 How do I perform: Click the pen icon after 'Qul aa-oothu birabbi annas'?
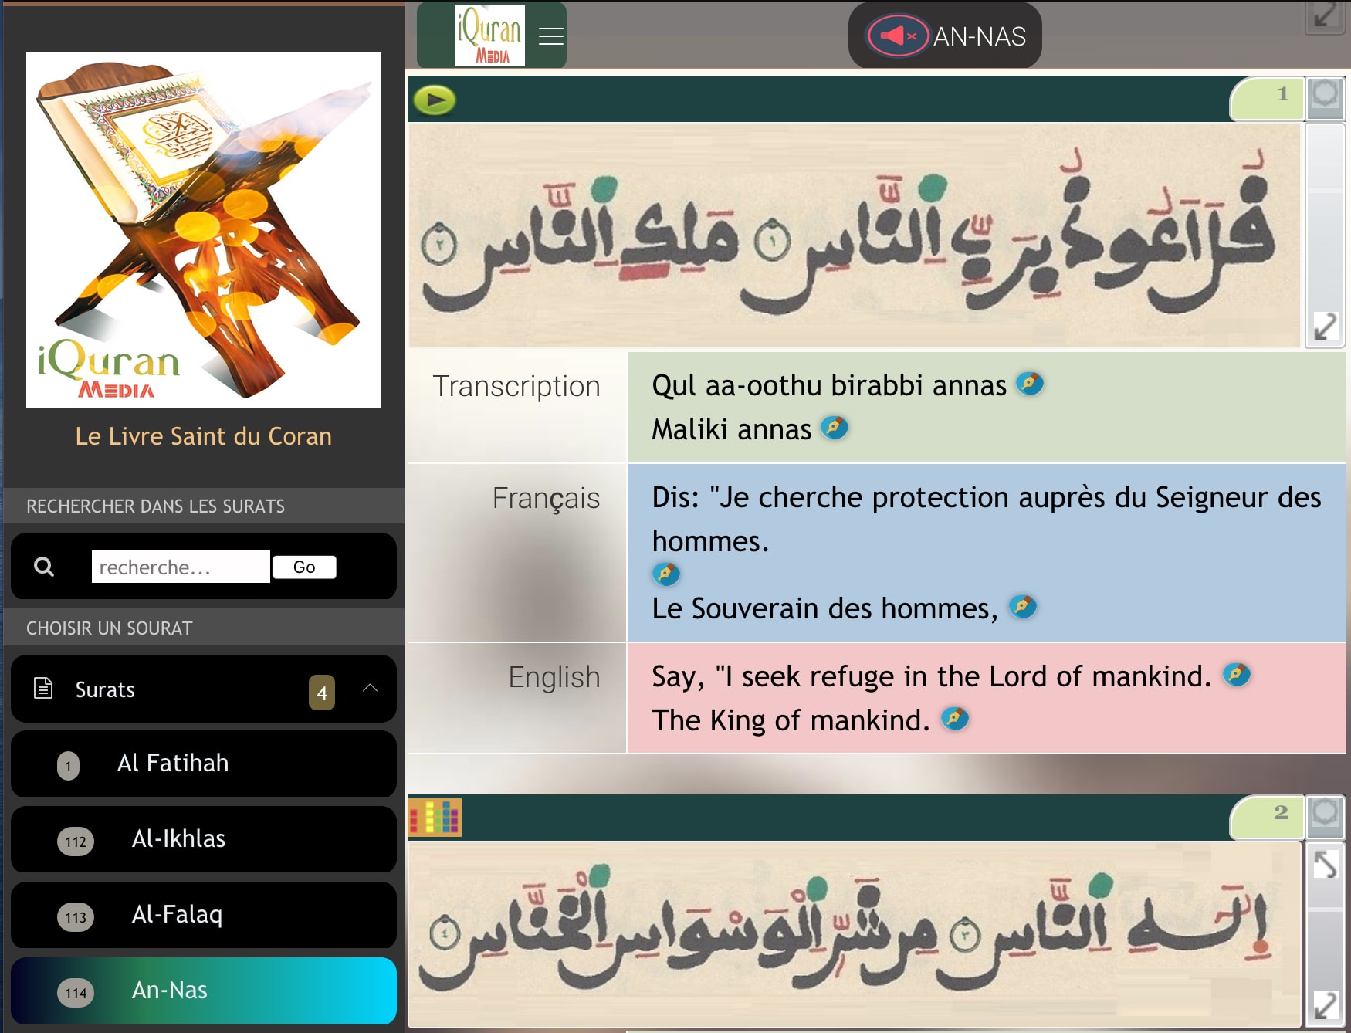point(1029,384)
